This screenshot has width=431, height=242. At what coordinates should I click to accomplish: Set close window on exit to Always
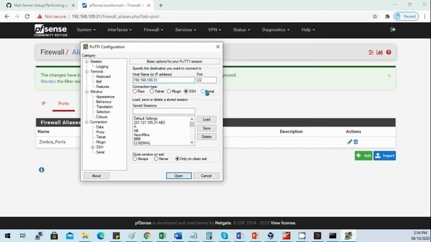(135, 159)
